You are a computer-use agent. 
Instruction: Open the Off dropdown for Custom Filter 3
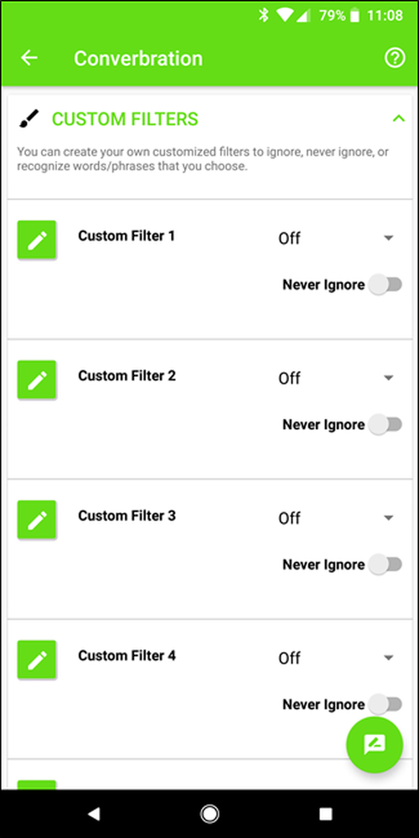tap(336, 519)
